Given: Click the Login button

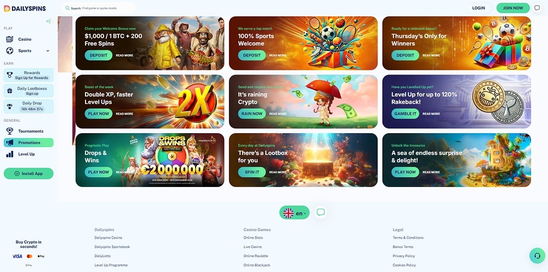Looking at the screenshot, I should point(478,8).
